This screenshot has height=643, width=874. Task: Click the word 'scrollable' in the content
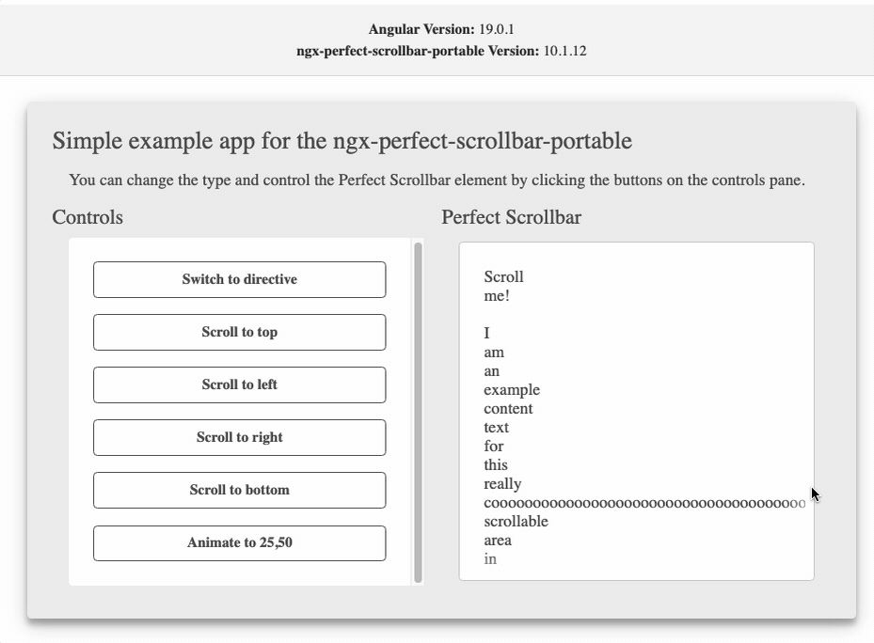point(516,522)
